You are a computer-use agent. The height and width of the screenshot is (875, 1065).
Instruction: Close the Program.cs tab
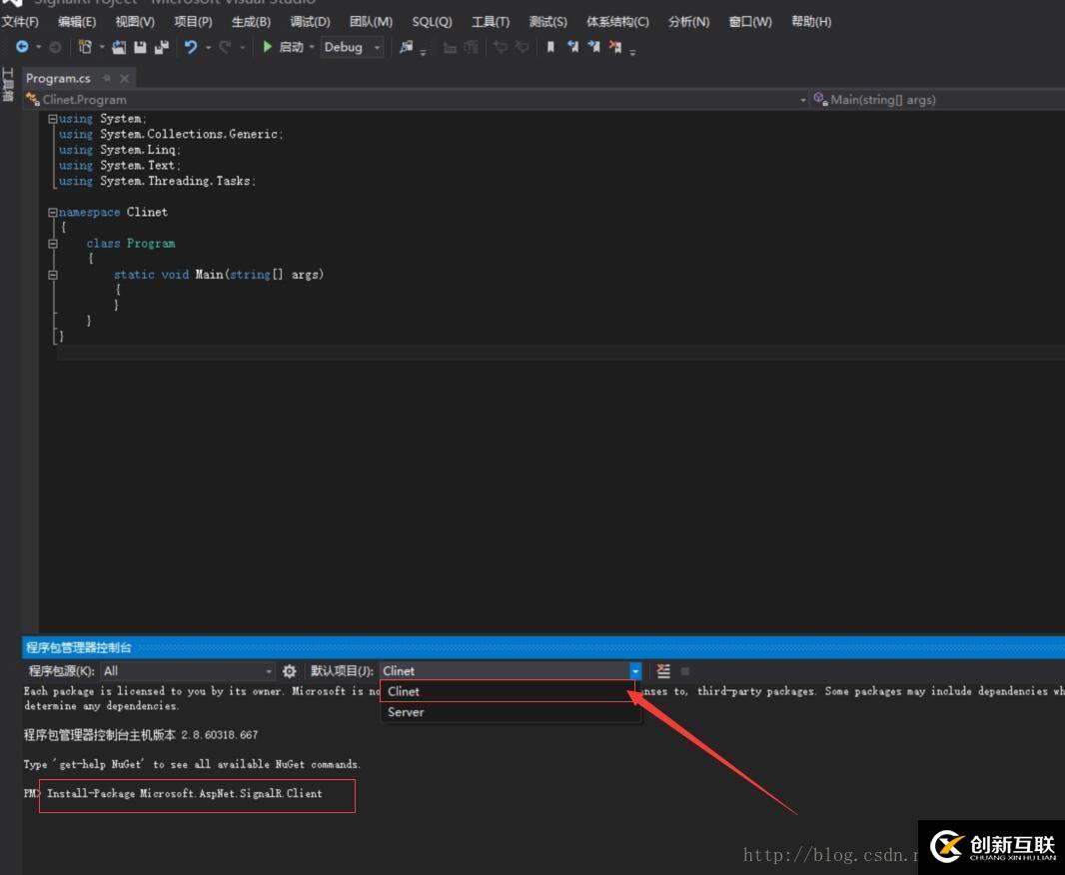(124, 78)
